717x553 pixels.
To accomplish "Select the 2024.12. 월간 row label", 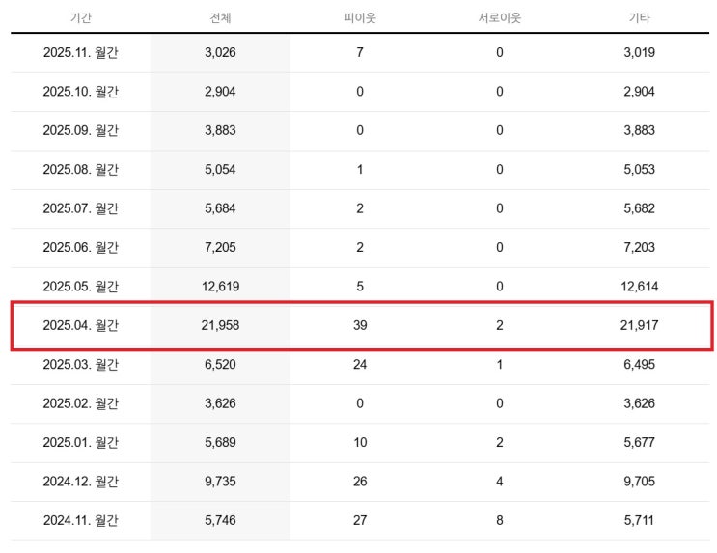I will (80, 482).
